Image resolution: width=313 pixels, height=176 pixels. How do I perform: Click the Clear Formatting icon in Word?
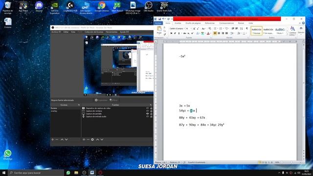point(210,28)
